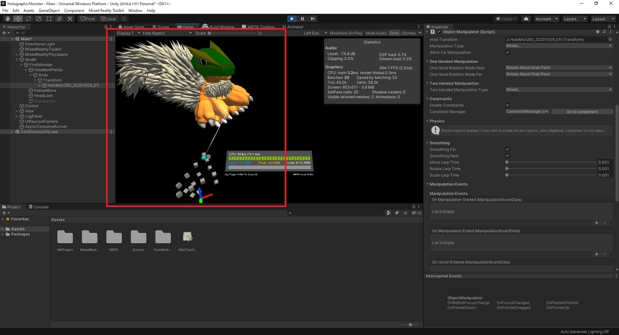Open the Mixed Reality Toolkit menu

tap(106, 10)
